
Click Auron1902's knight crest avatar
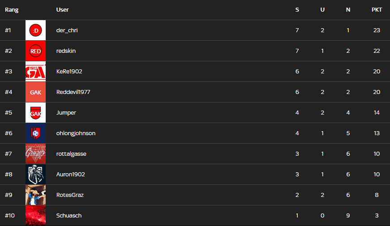(35, 175)
